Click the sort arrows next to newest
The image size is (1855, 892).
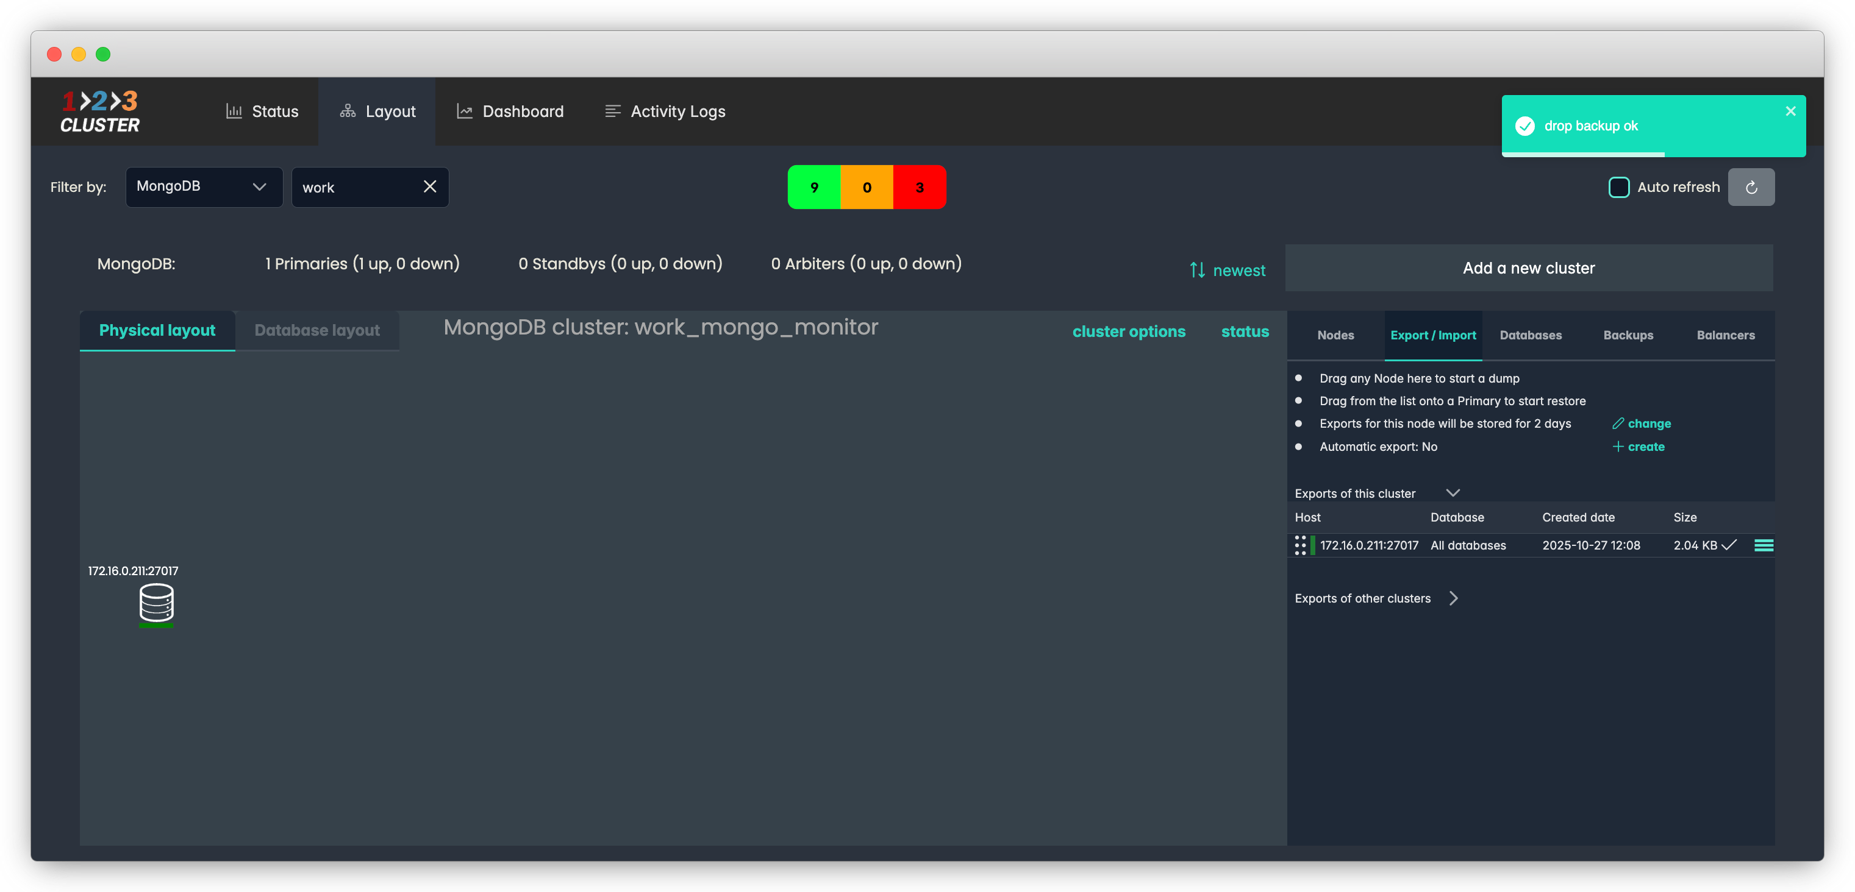coord(1197,271)
